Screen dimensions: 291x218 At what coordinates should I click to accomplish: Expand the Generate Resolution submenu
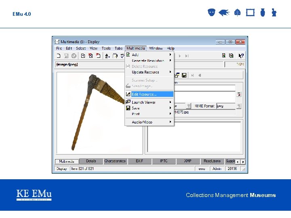click(149, 61)
